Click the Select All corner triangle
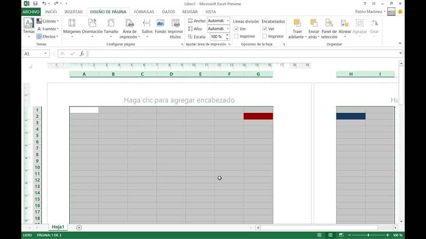This screenshot has height=239, width=426. pos(31,66)
